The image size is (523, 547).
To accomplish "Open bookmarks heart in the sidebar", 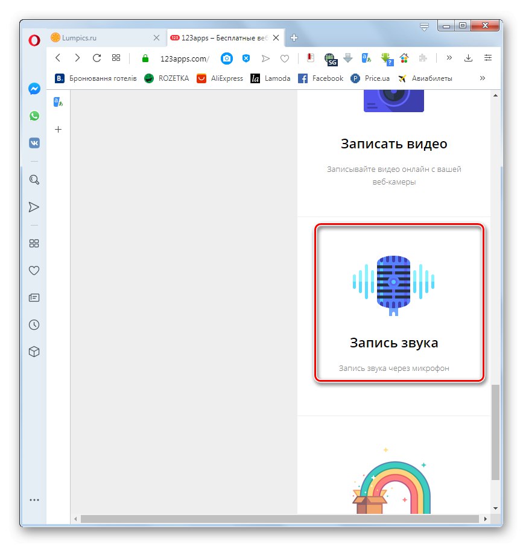I will click(x=34, y=270).
